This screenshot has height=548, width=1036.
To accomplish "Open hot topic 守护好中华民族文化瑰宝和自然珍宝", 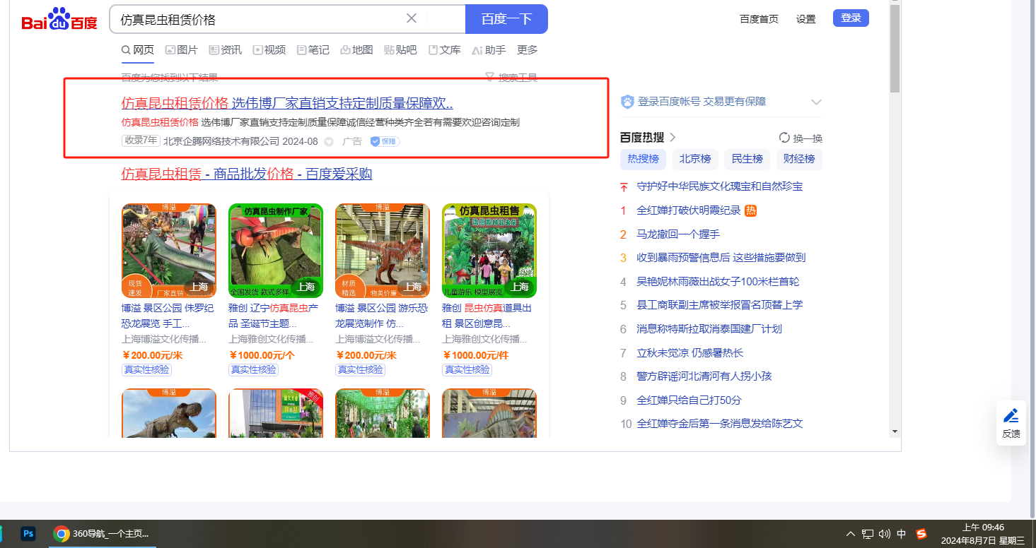I will pos(720,186).
